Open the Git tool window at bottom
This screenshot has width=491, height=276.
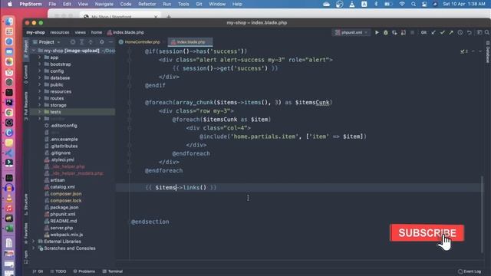38,271
